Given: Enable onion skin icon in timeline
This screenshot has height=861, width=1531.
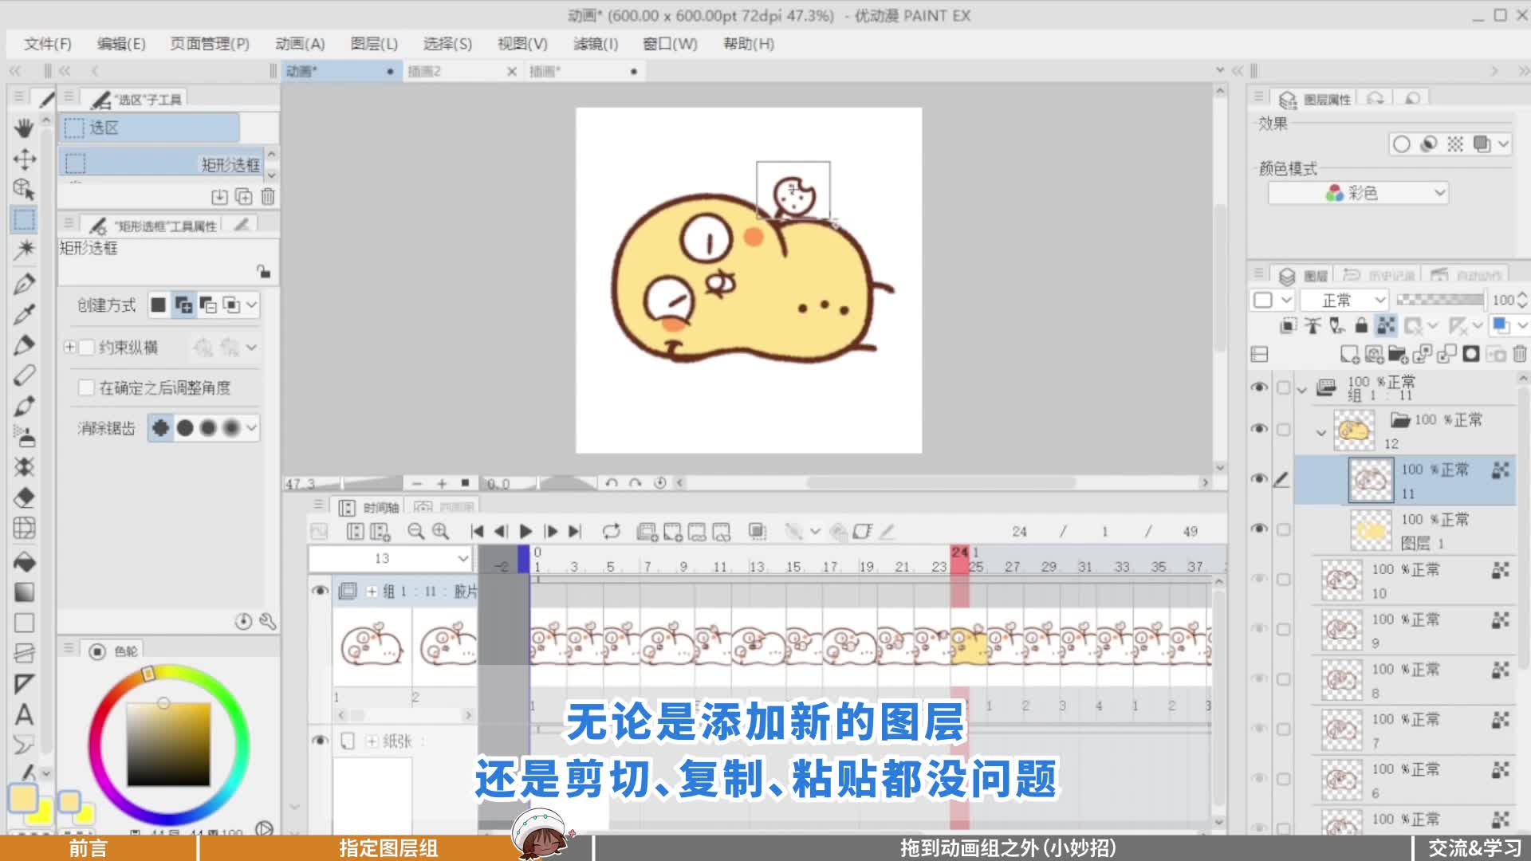Looking at the screenshot, I should tap(758, 531).
